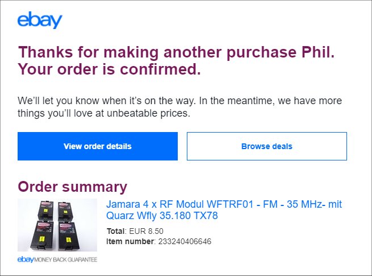
Task: Click the eBay Money Back Guarantee logo
Action: point(57,259)
